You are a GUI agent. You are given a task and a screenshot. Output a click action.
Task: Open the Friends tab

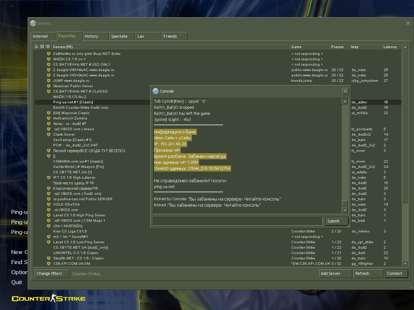174,36
